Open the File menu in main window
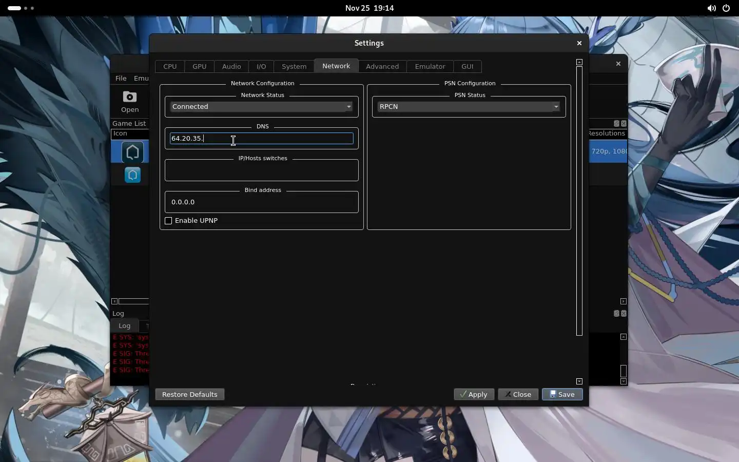The width and height of the screenshot is (739, 462). [x=121, y=78]
